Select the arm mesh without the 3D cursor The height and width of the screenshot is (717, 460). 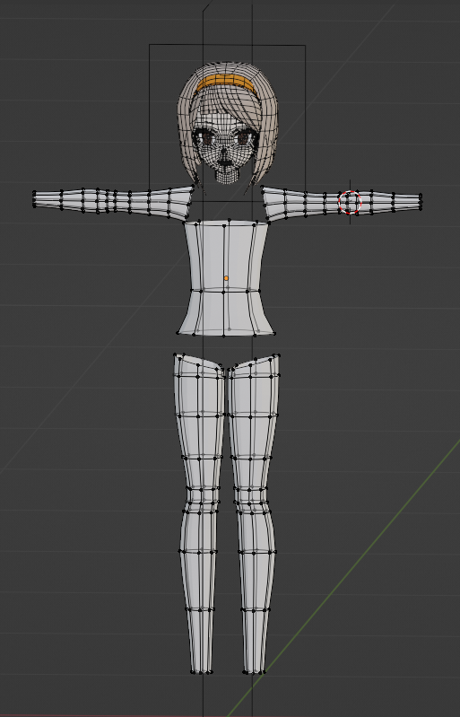click(x=113, y=202)
